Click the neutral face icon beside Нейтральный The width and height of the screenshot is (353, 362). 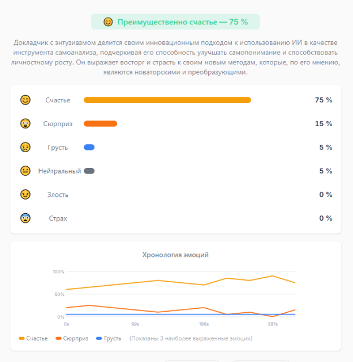point(25,171)
